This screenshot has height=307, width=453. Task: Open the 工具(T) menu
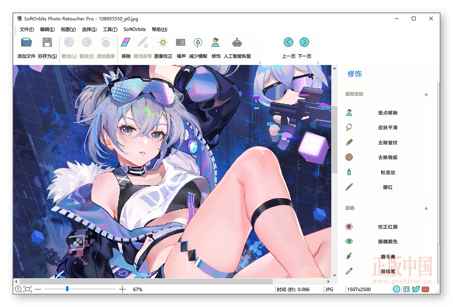coord(110,29)
